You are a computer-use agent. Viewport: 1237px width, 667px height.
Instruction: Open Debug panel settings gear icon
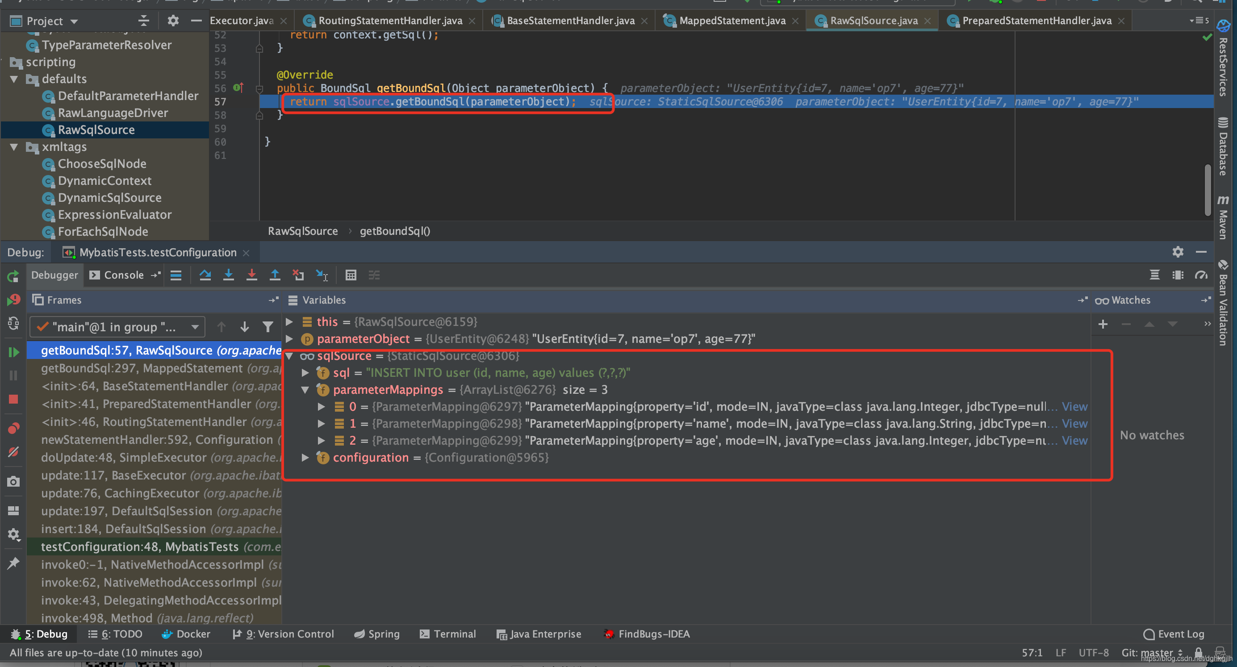pos(1178,252)
